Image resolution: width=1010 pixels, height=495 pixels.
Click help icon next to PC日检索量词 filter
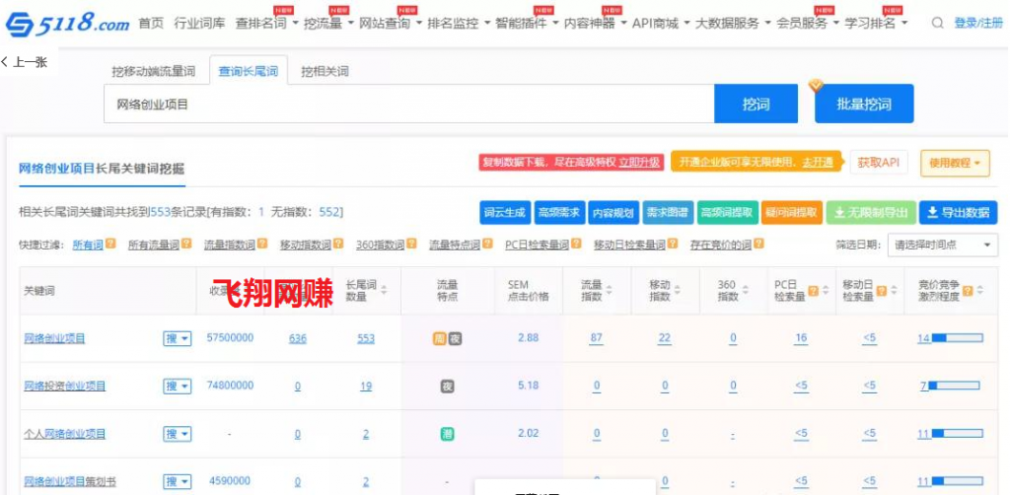(576, 244)
